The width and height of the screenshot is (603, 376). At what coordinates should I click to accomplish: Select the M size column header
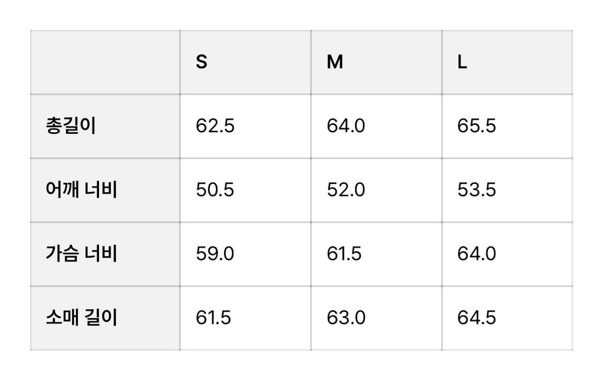pos(335,63)
